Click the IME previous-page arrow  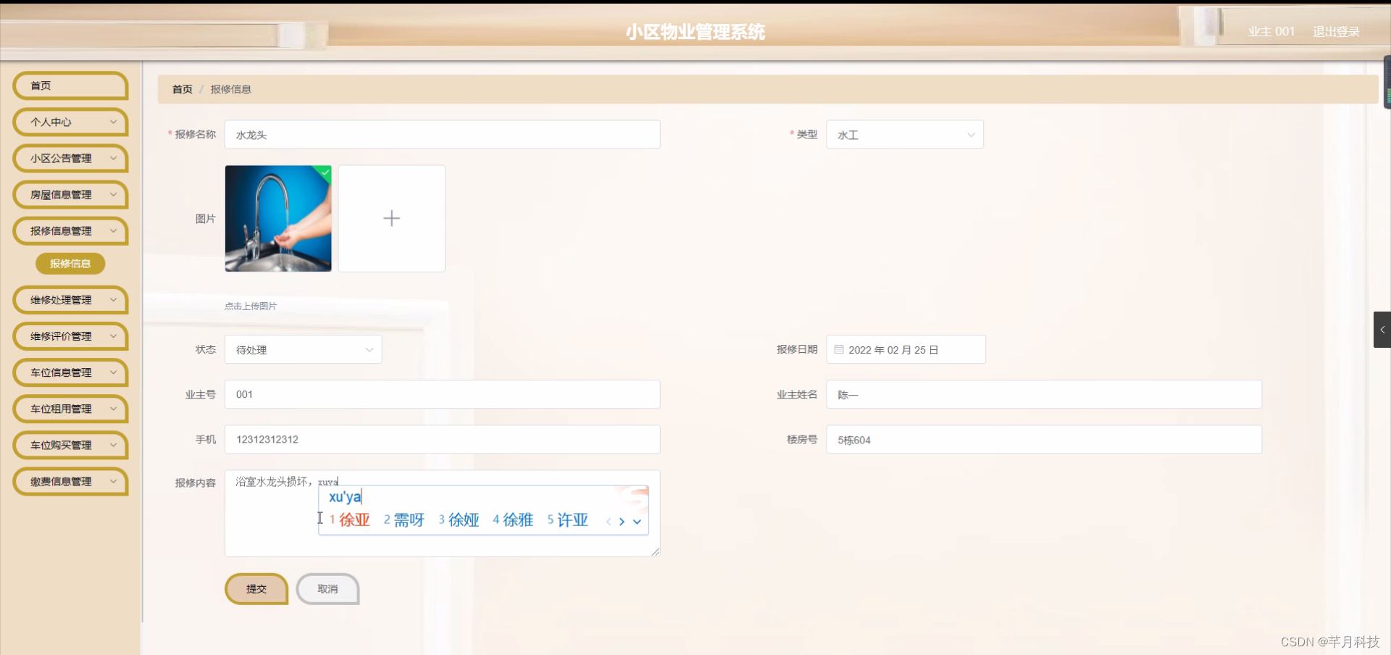click(x=607, y=521)
